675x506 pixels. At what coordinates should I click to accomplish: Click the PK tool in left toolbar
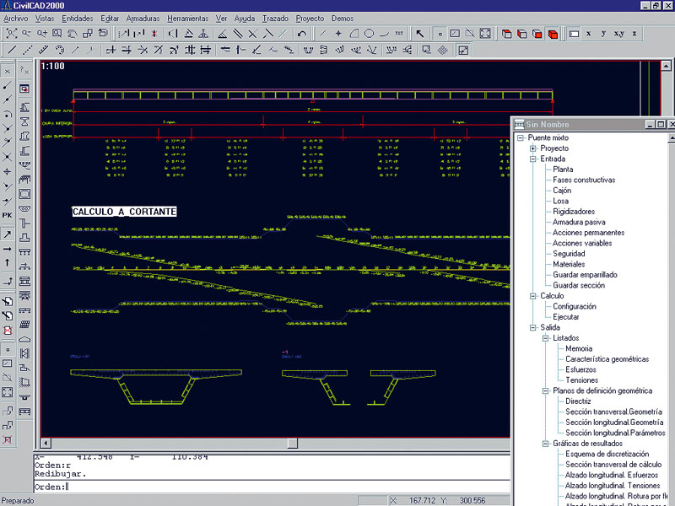tap(8, 215)
